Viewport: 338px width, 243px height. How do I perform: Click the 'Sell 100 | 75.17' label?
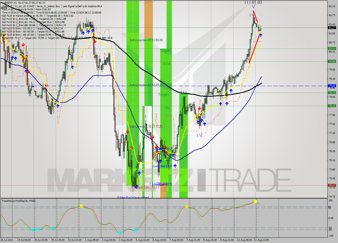(x=149, y=188)
